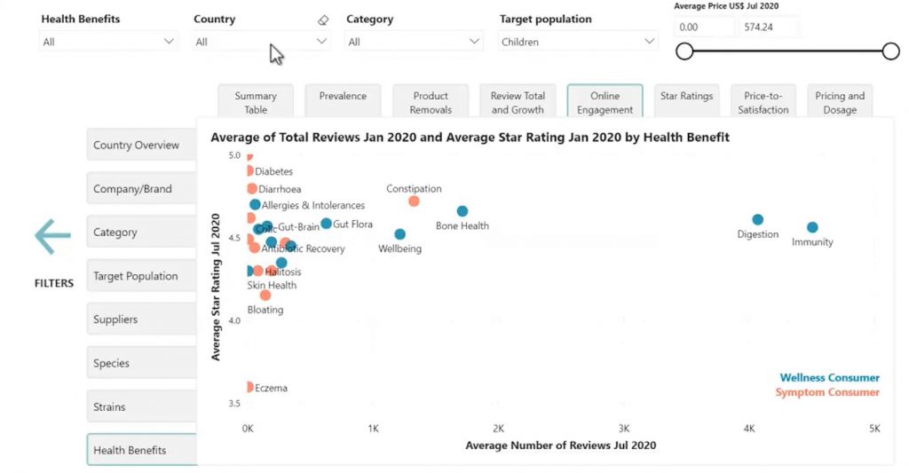Click the back arrow above FILTERS
909x473 pixels.
click(x=52, y=236)
